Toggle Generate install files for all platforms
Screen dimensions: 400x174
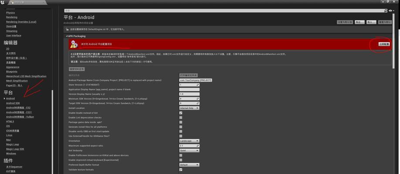pyautogui.click(x=181, y=127)
